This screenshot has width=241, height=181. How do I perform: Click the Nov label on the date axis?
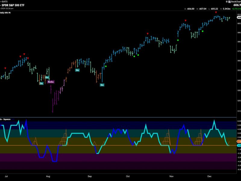(x=171, y=176)
